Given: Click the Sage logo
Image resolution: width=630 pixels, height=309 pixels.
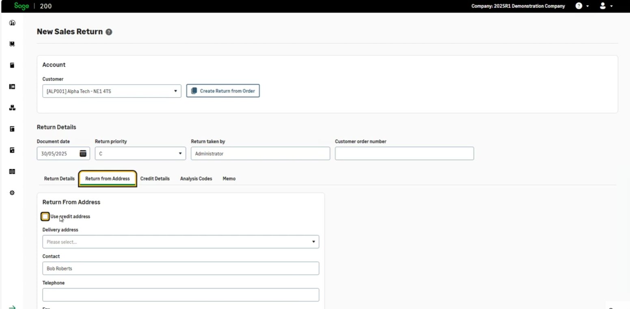Looking at the screenshot, I should click(x=21, y=6).
